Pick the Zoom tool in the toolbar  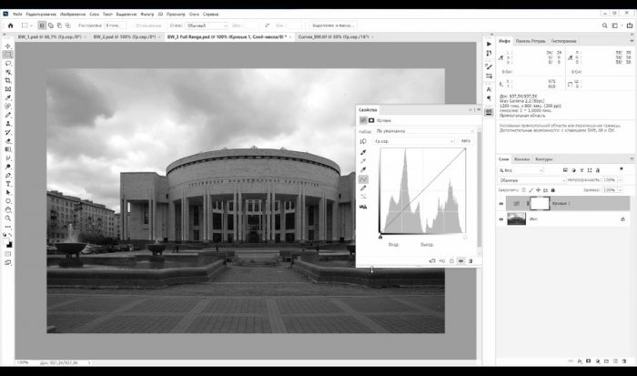[x=8, y=218]
